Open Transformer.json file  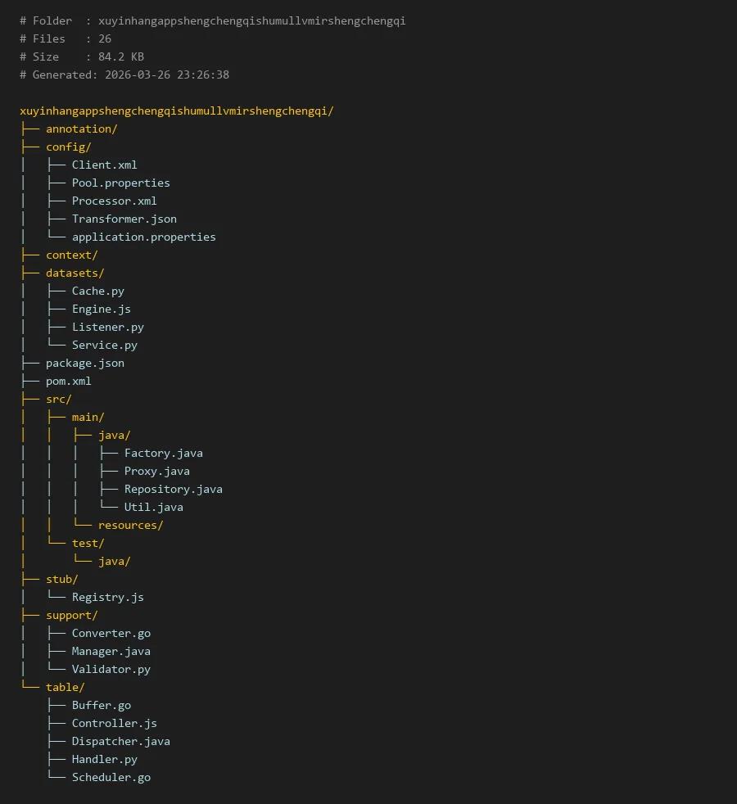pyautogui.click(x=124, y=219)
